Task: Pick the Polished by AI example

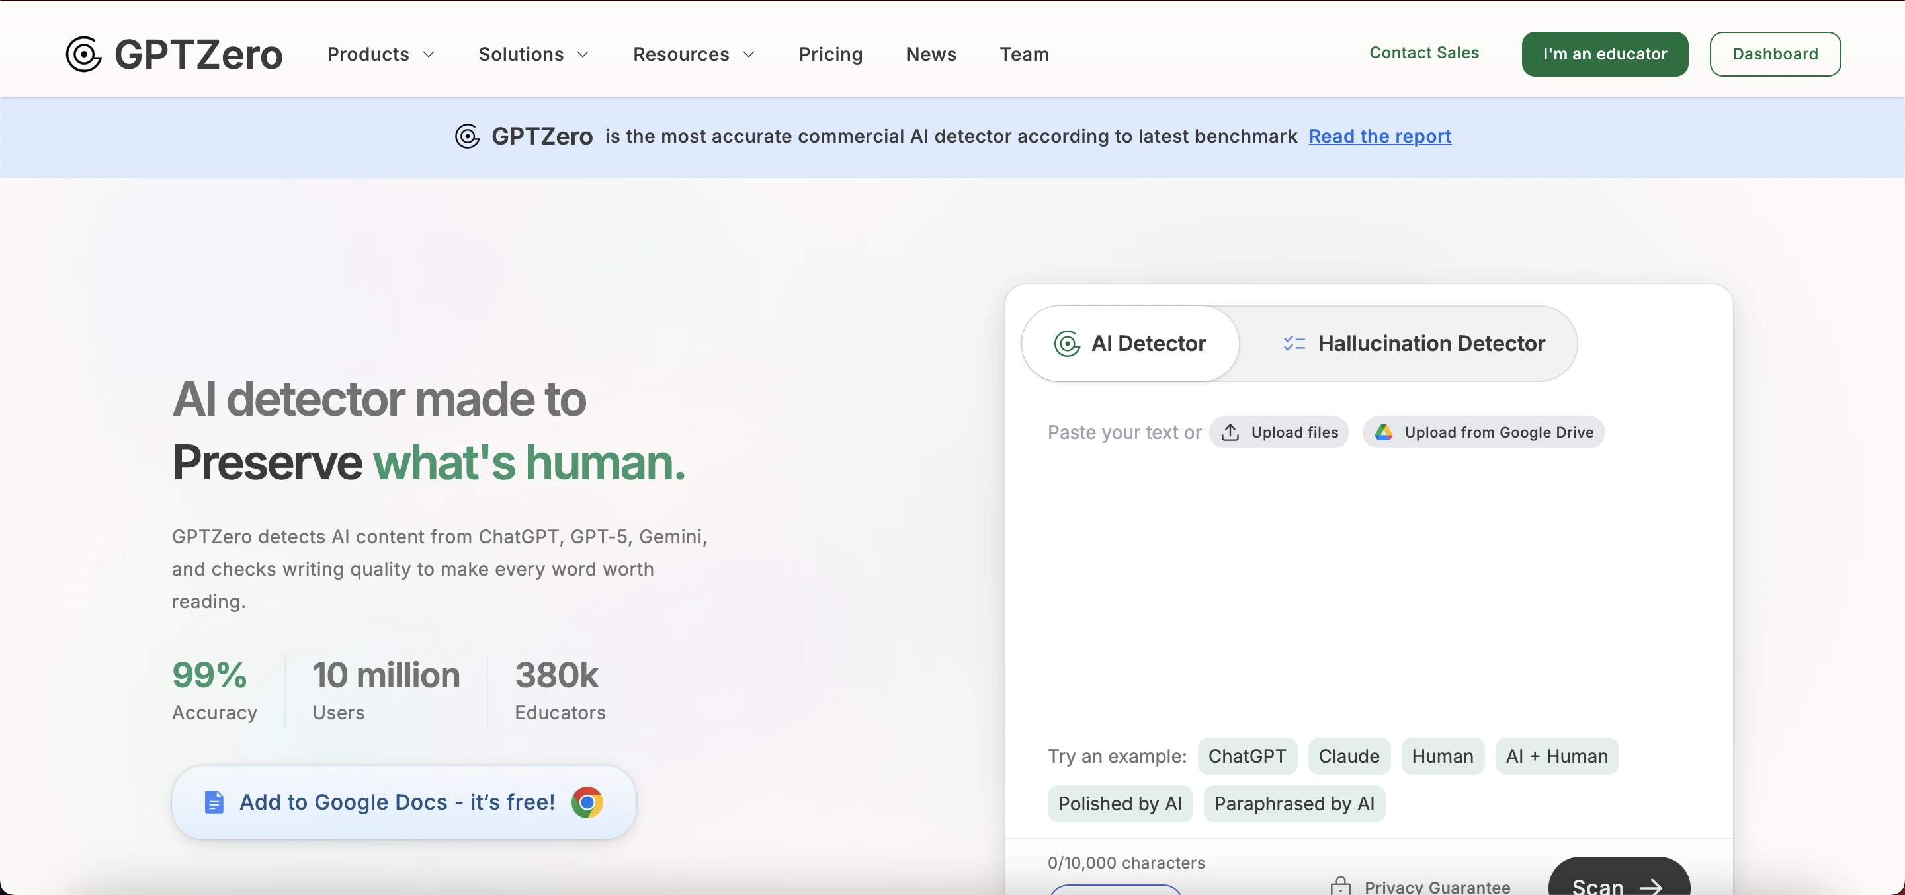Action: [x=1120, y=803]
